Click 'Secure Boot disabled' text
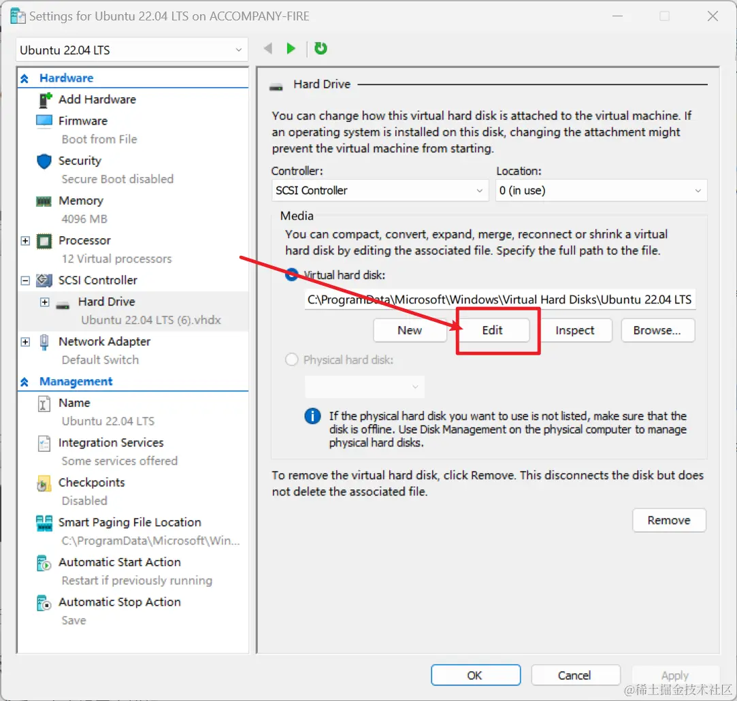Viewport: 737px width, 701px height. (x=118, y=179)
